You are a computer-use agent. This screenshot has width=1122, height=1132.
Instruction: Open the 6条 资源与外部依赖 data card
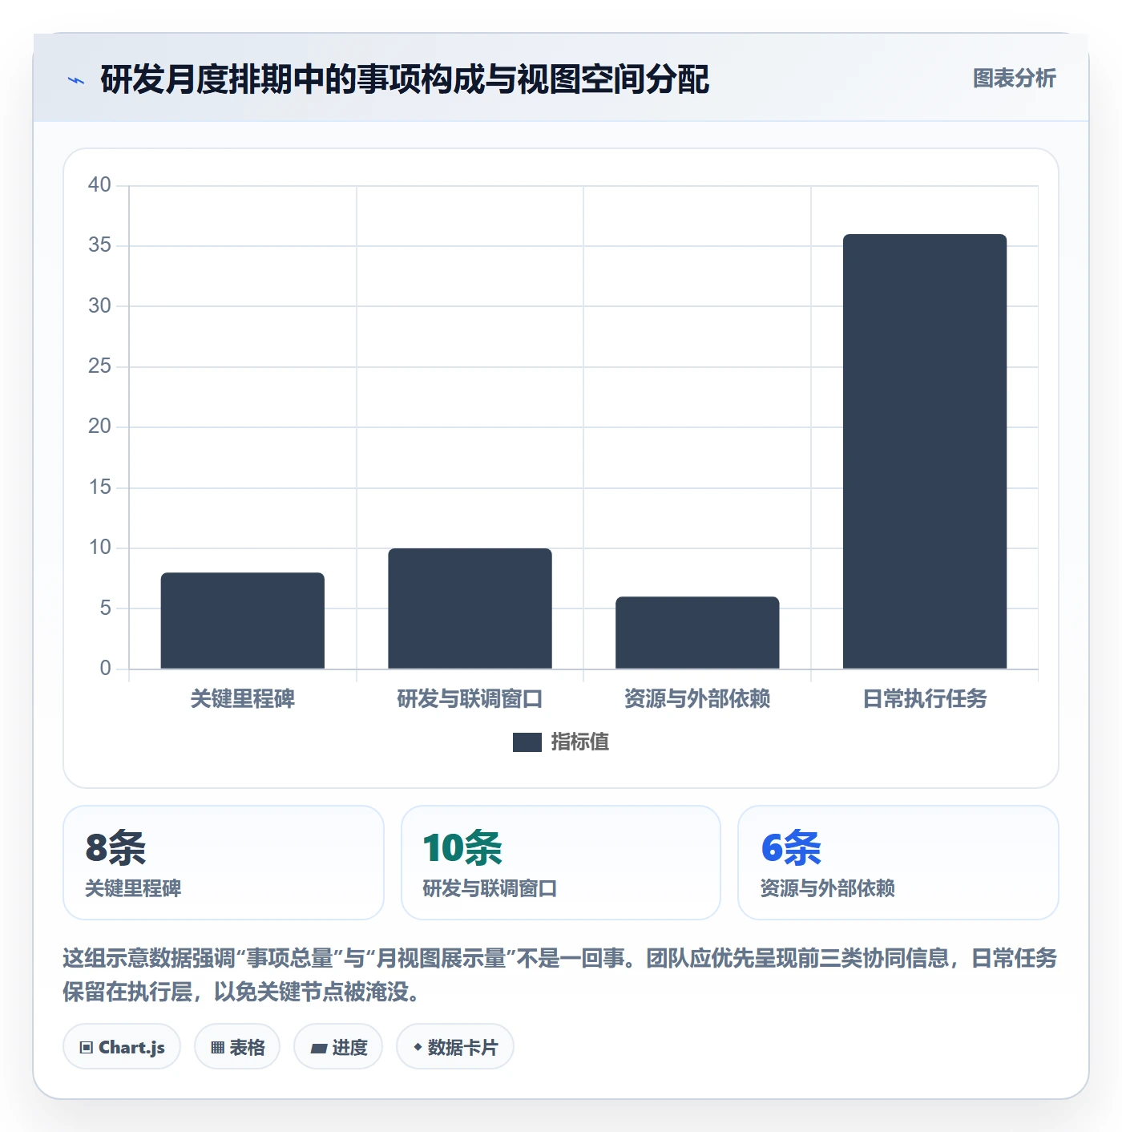[x=898, y=863]
